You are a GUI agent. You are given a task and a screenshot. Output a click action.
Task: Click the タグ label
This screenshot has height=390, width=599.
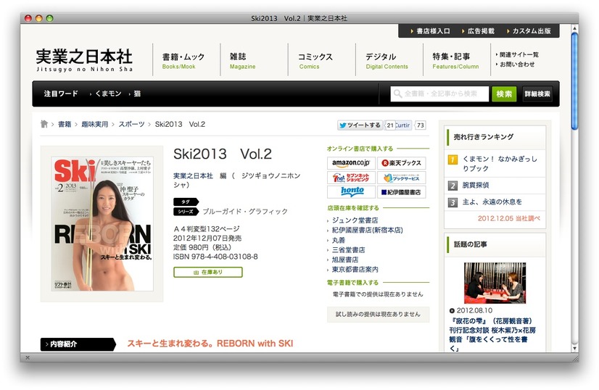(186, 202)
